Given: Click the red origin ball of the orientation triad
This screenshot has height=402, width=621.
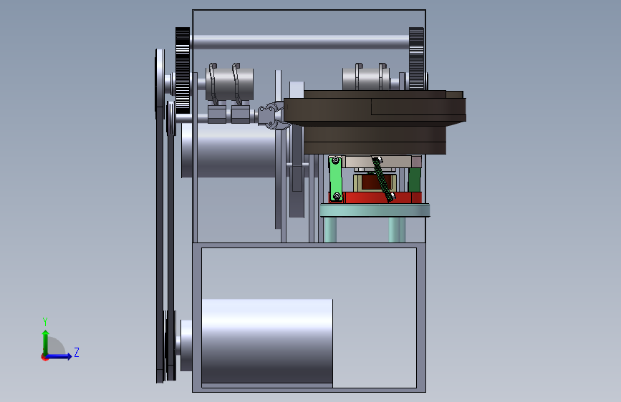Looking at the screenshot, I should coord(44,357).
